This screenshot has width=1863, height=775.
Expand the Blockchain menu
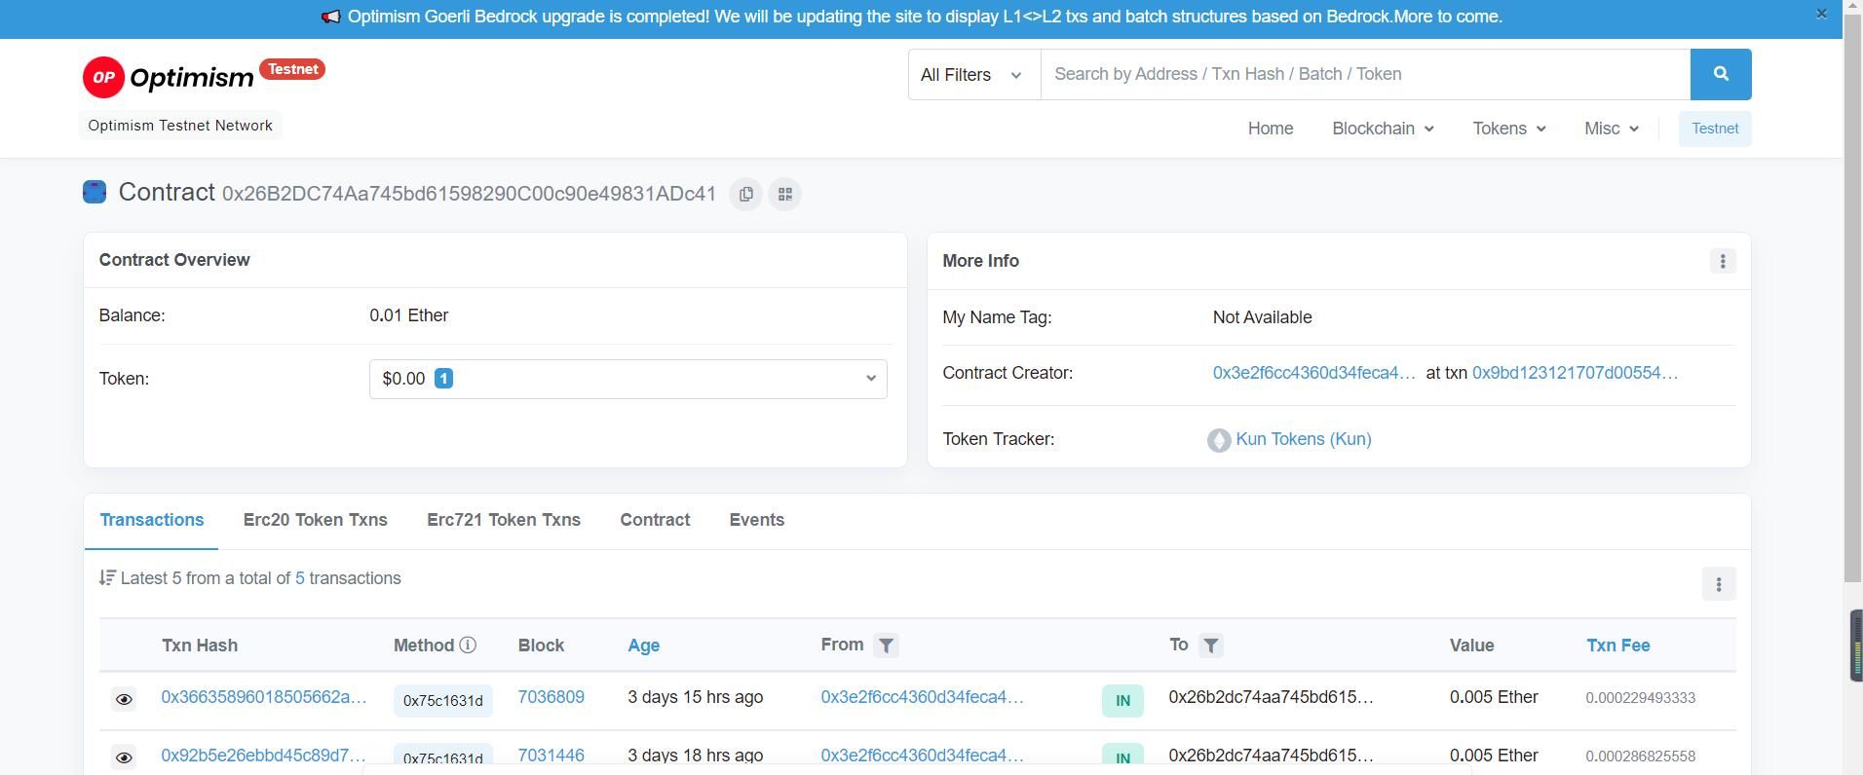point(1383,129)
